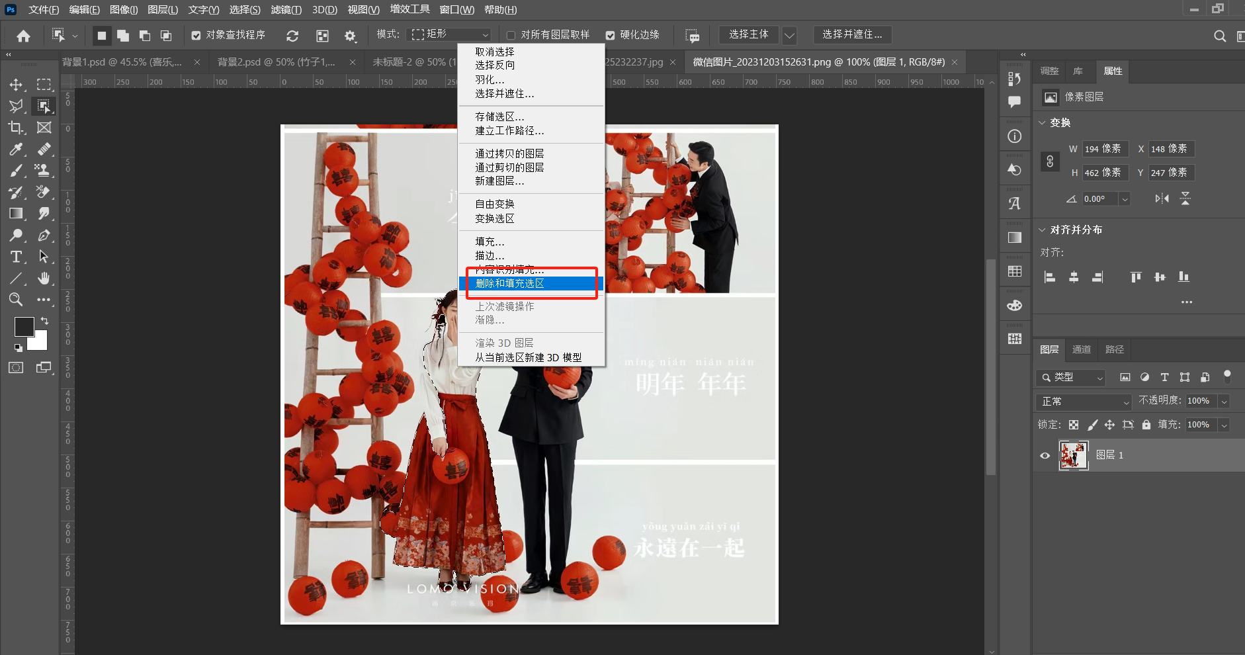This screenshot has width=1245, height=655.
Task: Hide 图层 1 with the eye icon
Action: [1045, 455]
